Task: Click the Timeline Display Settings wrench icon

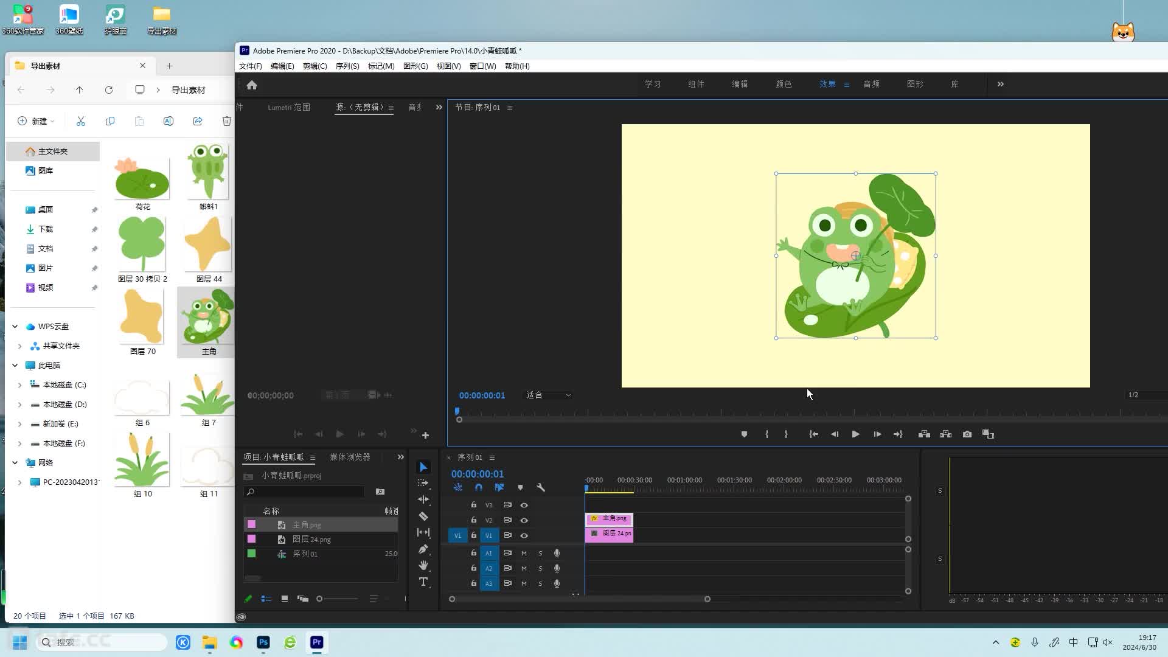Action: 541,487
